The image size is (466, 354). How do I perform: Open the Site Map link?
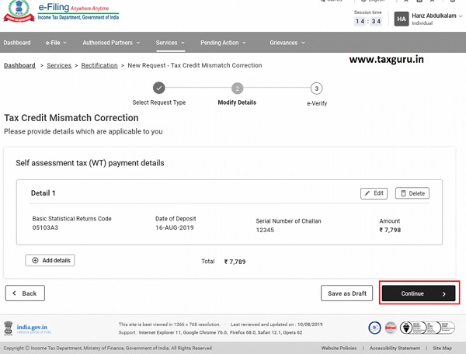pos(442,348)
